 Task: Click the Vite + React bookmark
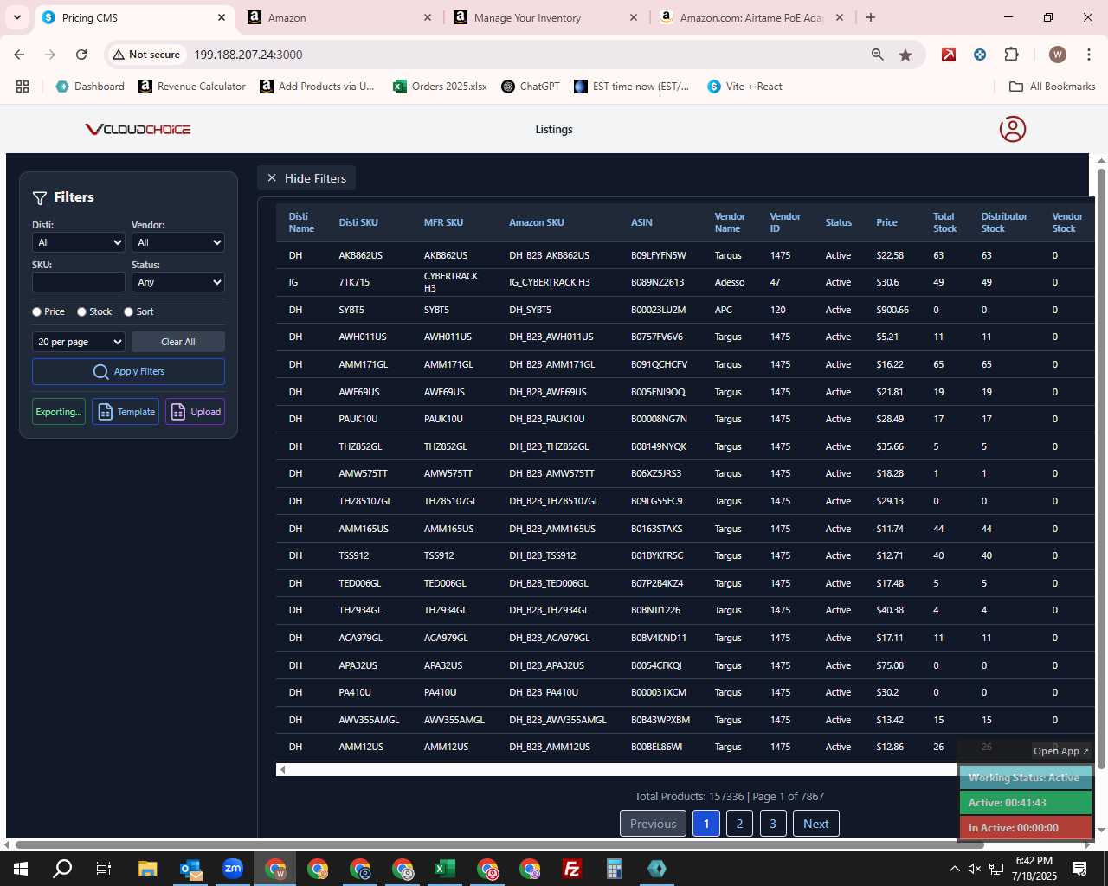pyautogui.click(x=744, y=87)
